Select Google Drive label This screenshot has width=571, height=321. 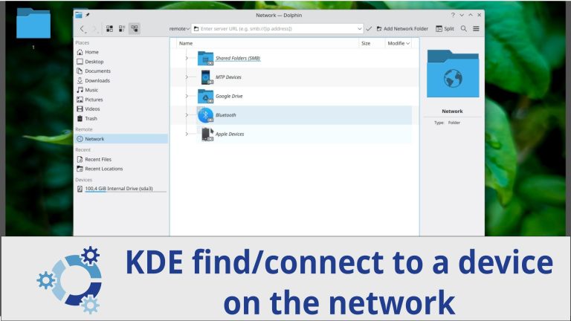point(229,96)
